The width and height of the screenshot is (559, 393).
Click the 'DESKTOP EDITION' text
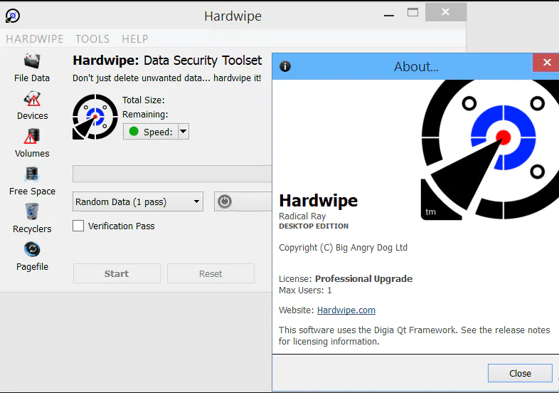pos(314,226)
